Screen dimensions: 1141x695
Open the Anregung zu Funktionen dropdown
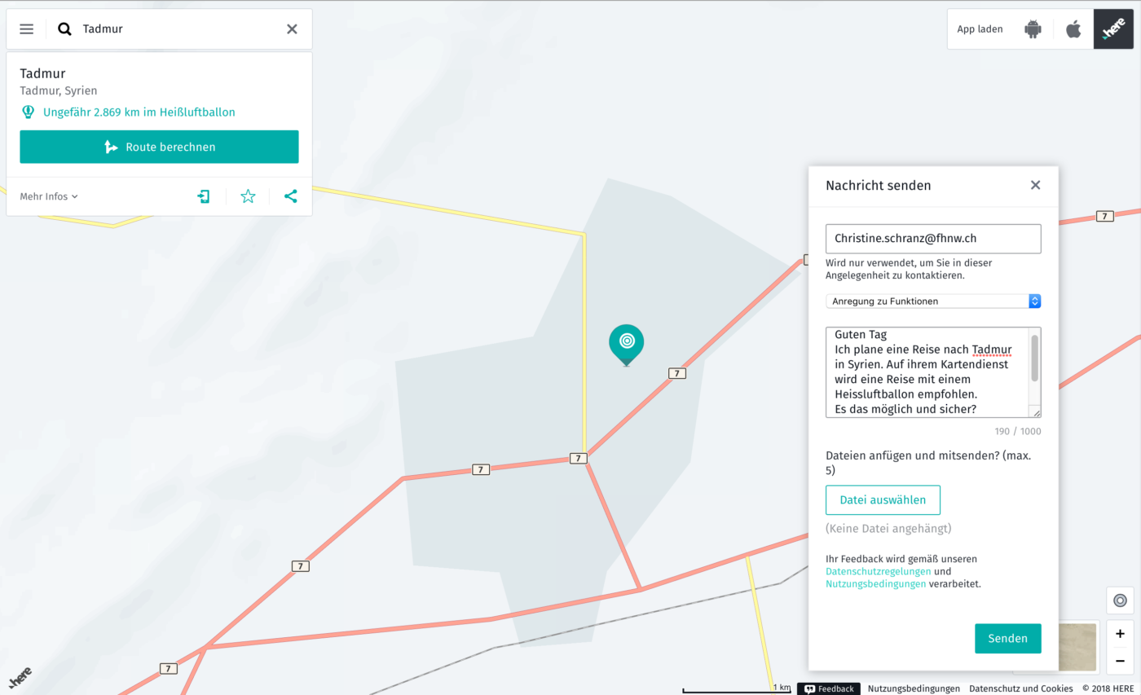[933, 301]
